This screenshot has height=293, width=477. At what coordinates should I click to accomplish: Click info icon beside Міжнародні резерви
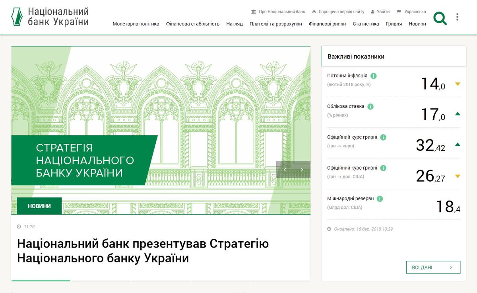tap(380, 199)
